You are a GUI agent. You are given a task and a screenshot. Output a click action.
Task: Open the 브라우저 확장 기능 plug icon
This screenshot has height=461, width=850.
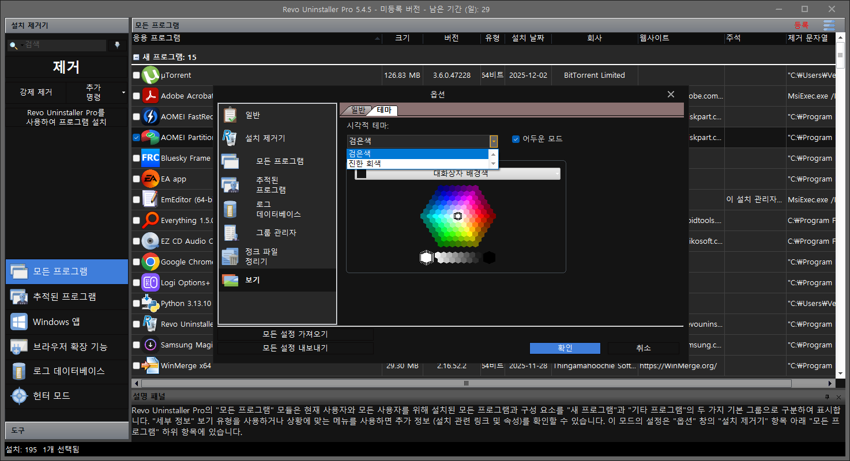coord(19,346)
